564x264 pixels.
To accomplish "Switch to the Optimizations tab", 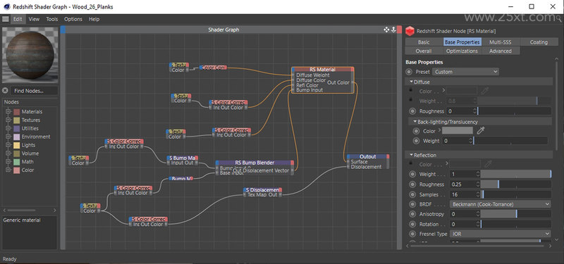I will [x=462, y=51].
